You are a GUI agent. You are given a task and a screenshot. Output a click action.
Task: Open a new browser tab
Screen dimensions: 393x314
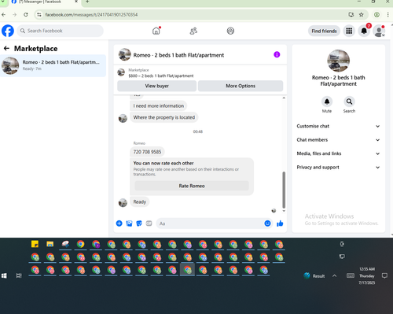coord(87,2)
